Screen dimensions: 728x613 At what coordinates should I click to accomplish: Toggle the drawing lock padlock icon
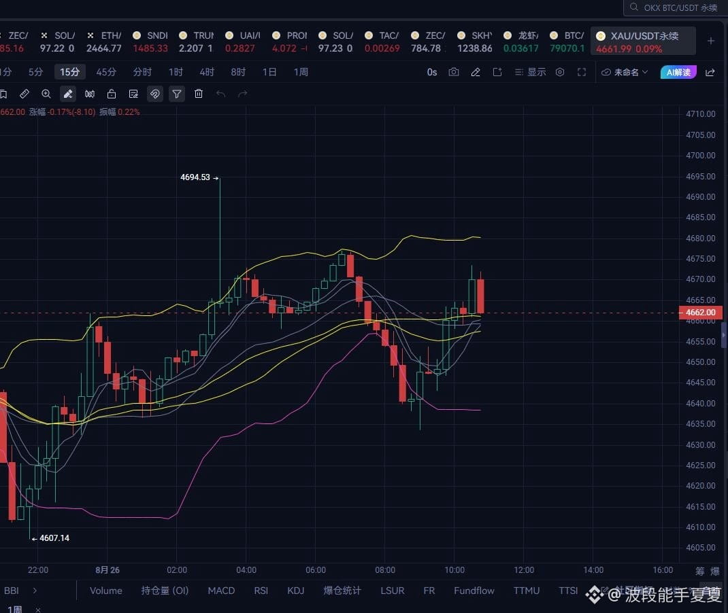tap(112, 94)
